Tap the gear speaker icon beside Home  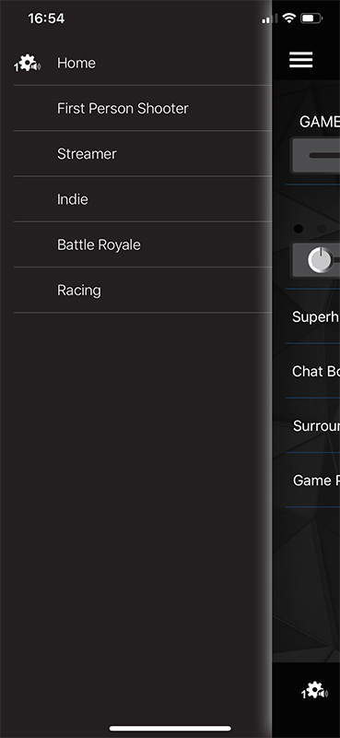click(28, 63)
